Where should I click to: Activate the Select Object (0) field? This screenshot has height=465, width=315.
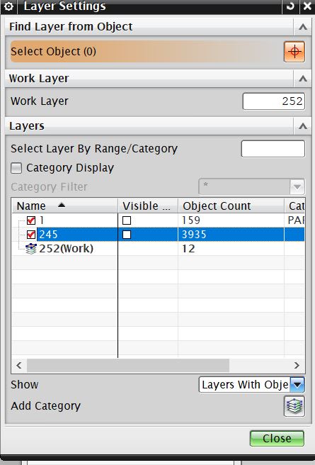(147, 52)
